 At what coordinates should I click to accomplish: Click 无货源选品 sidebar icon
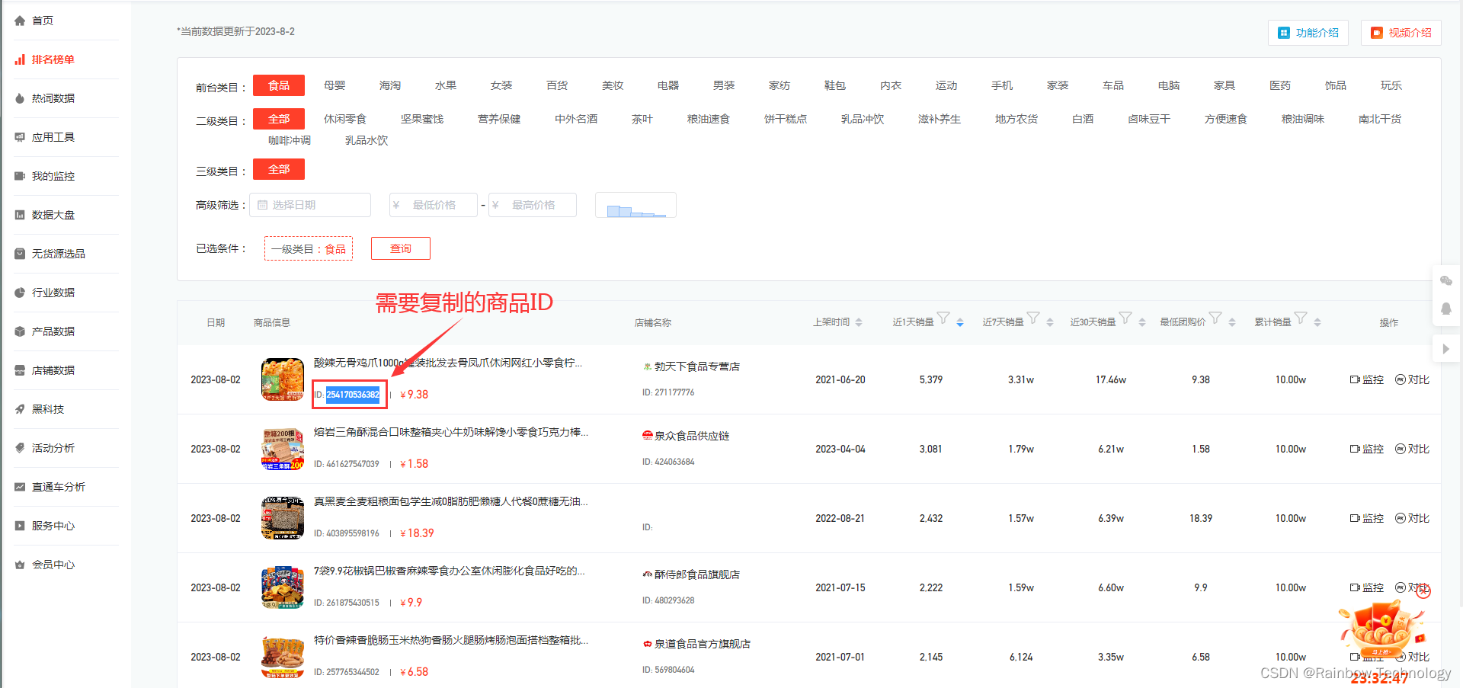(x=20, y=254)
